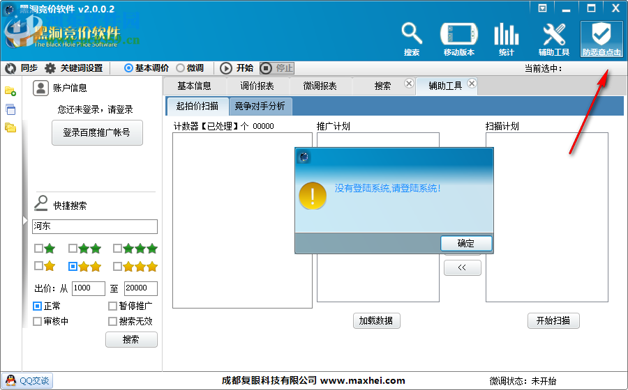This screenshot has height=390, width=628.
Task: Check the three green stars filter
Action: [117, 248]
